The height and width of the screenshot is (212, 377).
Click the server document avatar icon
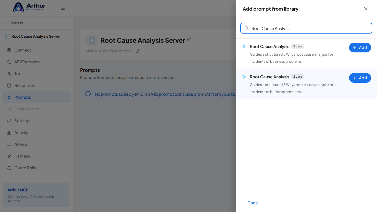point(92,40)
